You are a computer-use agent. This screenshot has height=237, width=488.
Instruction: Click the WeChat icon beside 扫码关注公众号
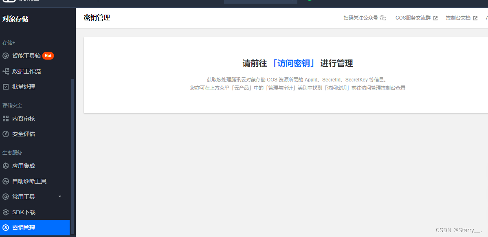point(383,18)
